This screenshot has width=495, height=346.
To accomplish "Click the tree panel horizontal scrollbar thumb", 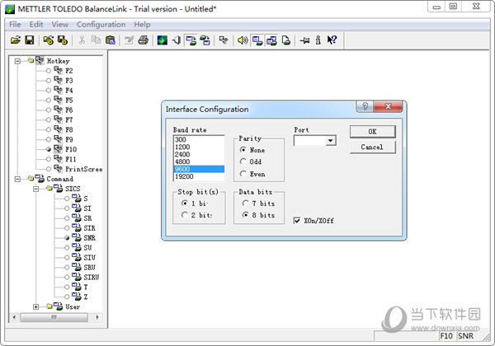I will pos(54,317).
